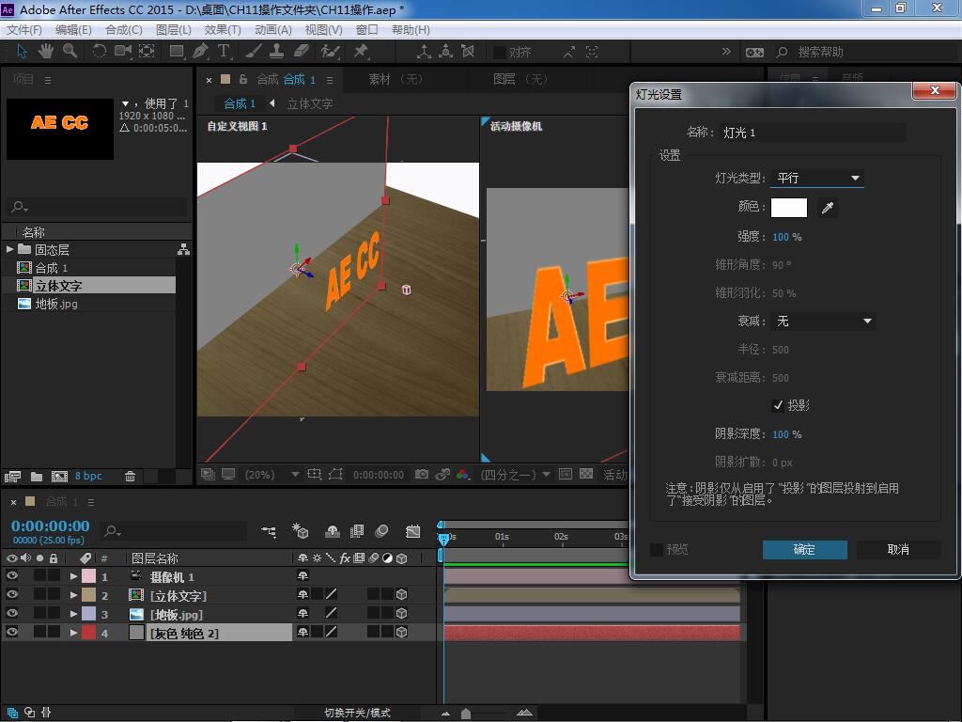Click the 8 bpc color depth button
Screen dimensions: 962x722
point(88,476)
